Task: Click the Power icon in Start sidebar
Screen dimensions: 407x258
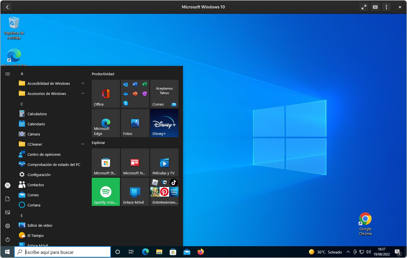Action: [8, 239]
